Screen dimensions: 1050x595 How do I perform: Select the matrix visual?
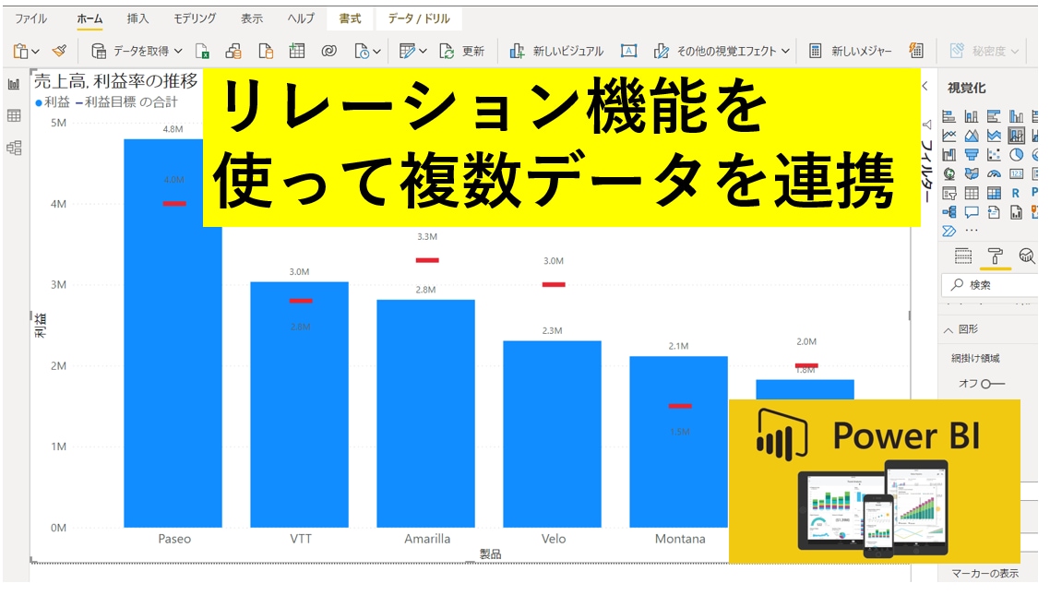(994, 194)
